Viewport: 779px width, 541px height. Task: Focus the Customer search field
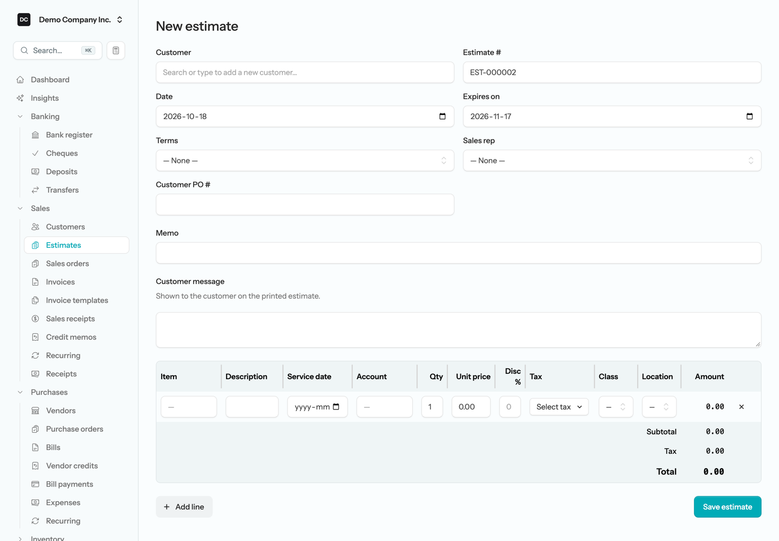(305, 72)
